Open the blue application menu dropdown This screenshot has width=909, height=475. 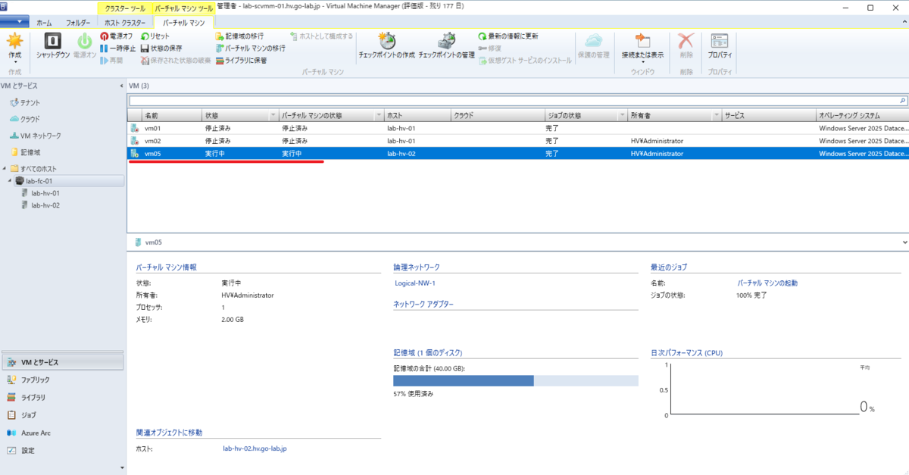click(14, 23)
